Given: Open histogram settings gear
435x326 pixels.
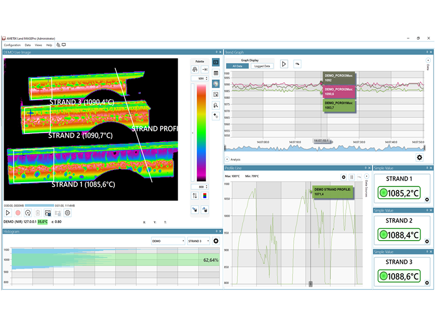Looking at the screenshot, I should tap(216, 241).
